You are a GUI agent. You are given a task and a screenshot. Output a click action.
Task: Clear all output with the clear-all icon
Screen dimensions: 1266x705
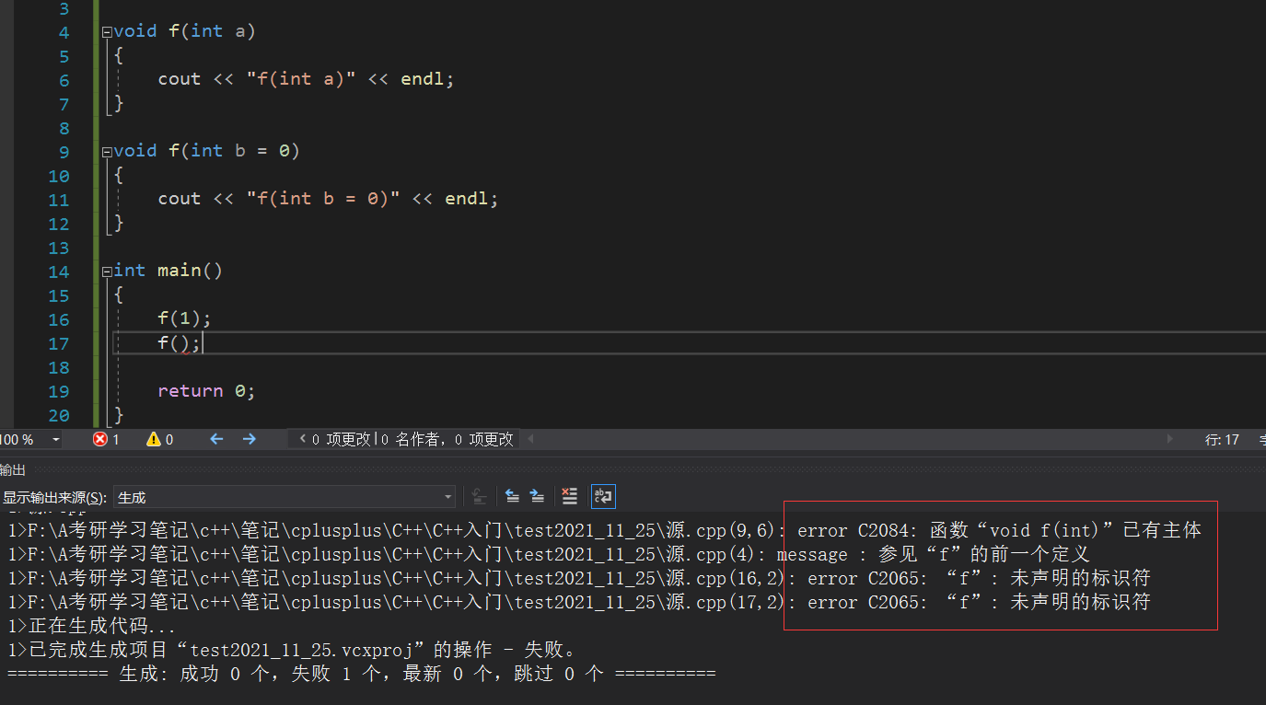(570, 497)
